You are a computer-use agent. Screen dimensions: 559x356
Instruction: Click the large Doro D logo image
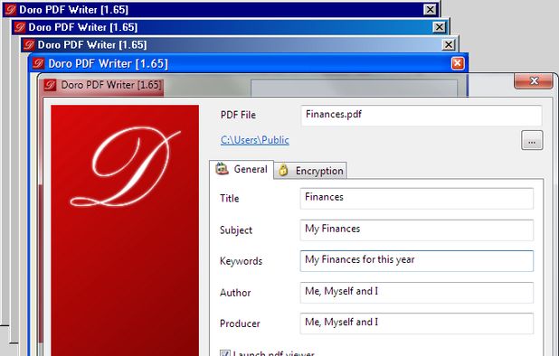125,230
